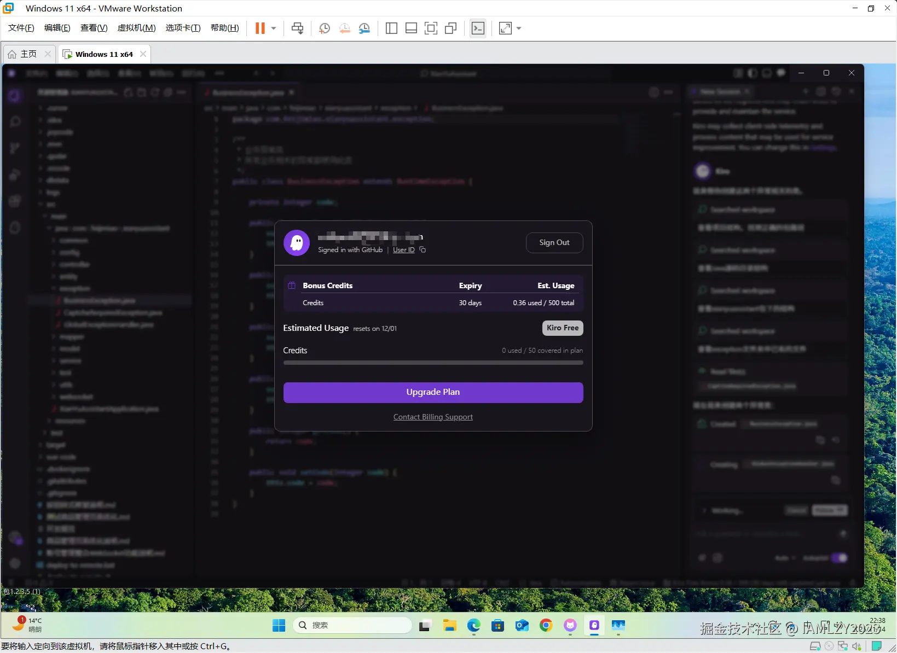Open the power options arrow beside pause
This screenshot has width=897, height=653.
(x=274, y=28)
